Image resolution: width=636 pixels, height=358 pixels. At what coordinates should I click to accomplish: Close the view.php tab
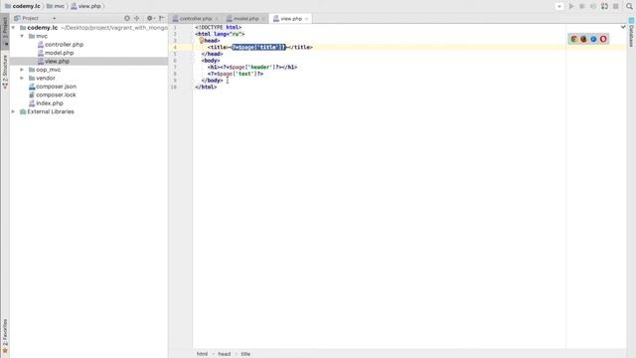[307, 19]
